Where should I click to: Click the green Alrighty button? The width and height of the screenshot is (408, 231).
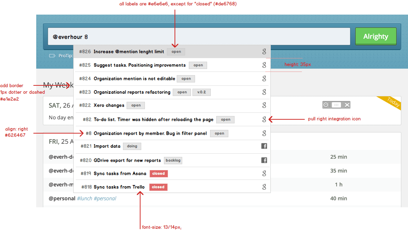tap(375, 36)
